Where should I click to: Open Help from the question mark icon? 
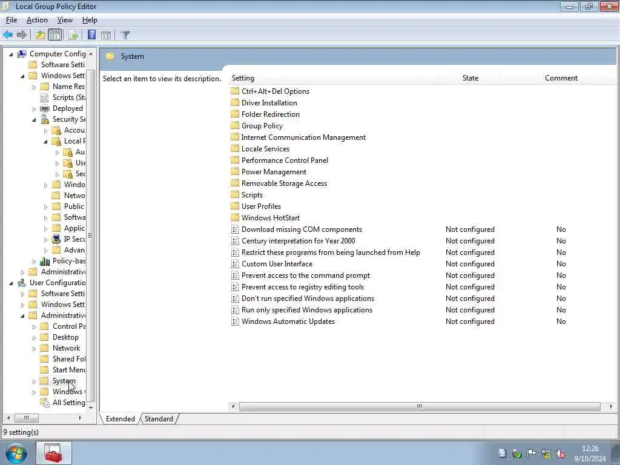[91, 35]
